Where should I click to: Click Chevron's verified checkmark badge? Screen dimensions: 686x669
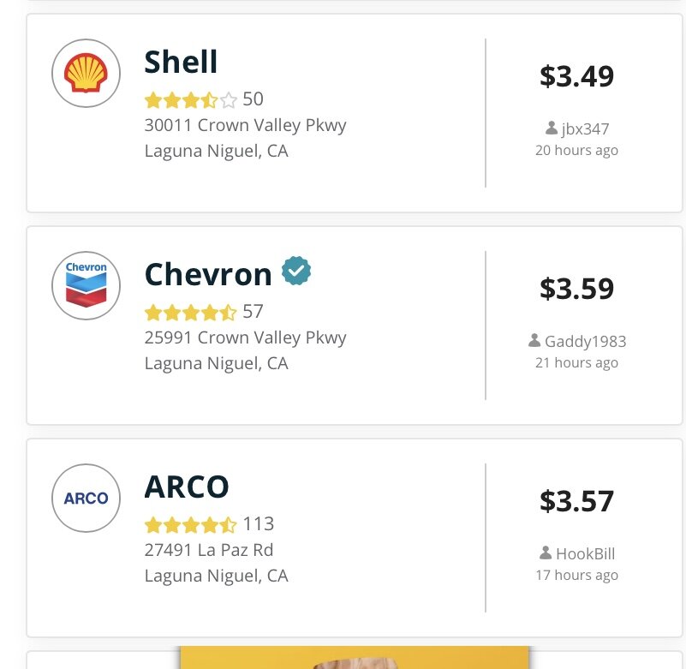(x=296, y=271)
